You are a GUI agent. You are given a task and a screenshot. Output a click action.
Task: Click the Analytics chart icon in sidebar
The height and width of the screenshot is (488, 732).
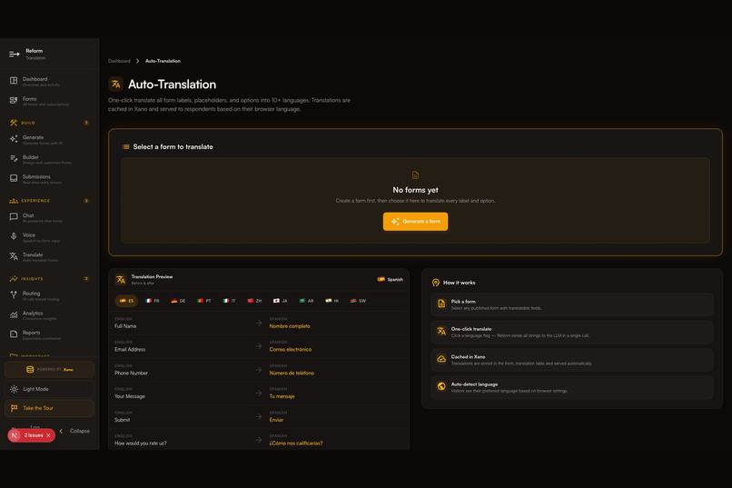coord(14,314)
